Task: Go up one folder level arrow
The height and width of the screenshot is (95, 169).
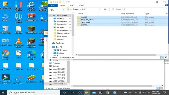Action: [64, 9]
